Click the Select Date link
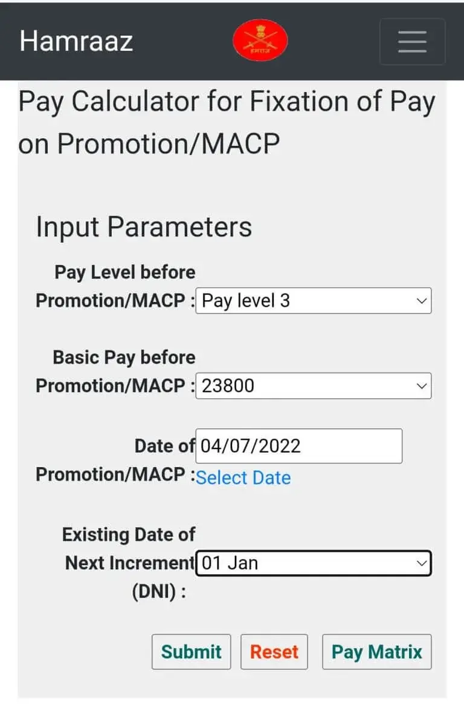This screenshot has width=464, height=717. (243, 478)
